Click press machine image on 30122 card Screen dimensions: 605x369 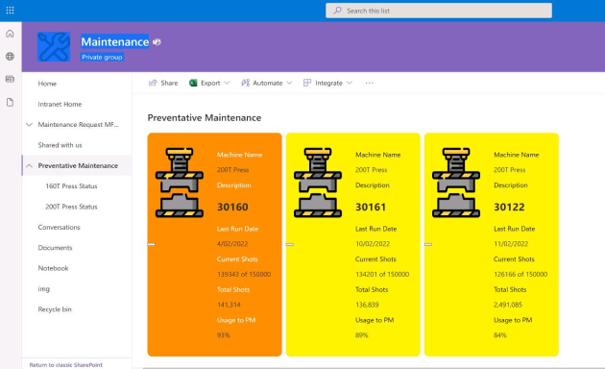coord(456,183)
